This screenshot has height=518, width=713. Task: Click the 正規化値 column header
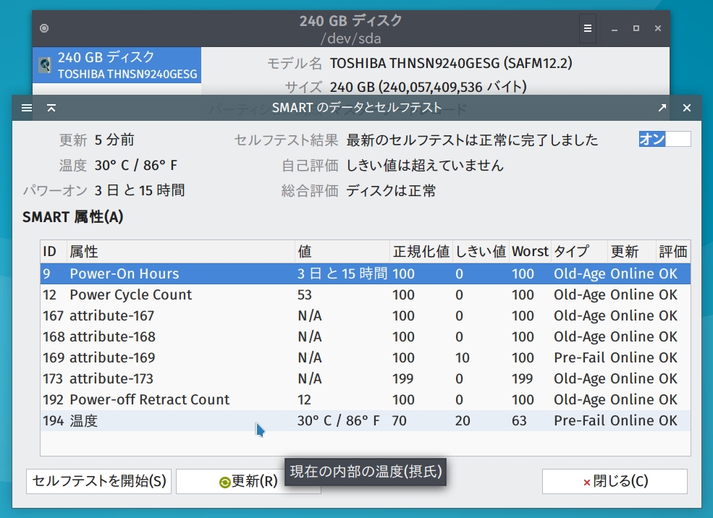click(421, 251)
